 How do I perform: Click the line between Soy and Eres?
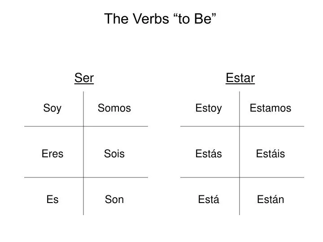(54, 126)
